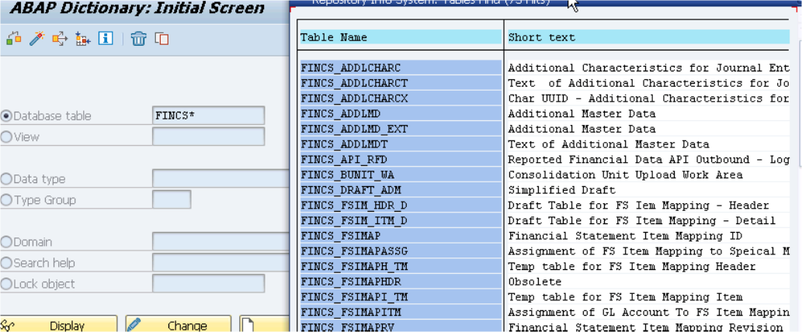This screenshot has width=802, height=332.
Task: Click the blank page Create icon
Action: pyautogui.click(x=247, y=324)
